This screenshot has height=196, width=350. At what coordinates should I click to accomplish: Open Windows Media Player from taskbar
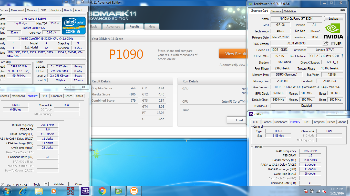pos(54,191)
